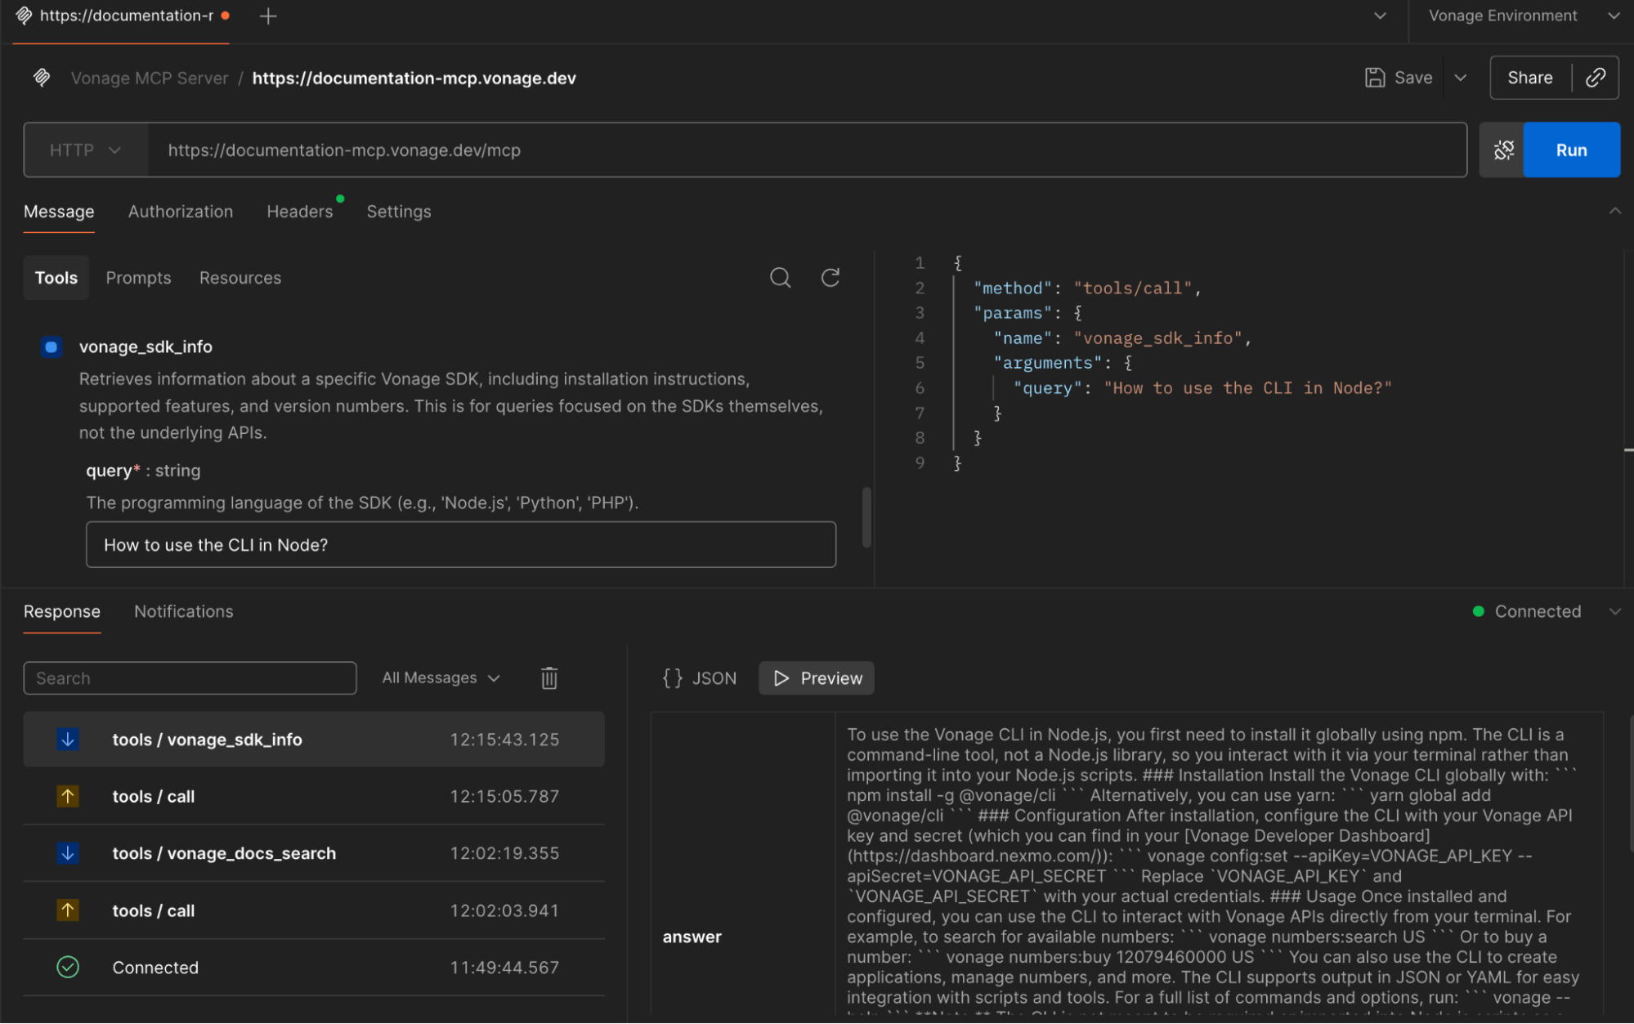
Task: Click the disconnect icon next to Run
Action: click(x=1502, y=150)
